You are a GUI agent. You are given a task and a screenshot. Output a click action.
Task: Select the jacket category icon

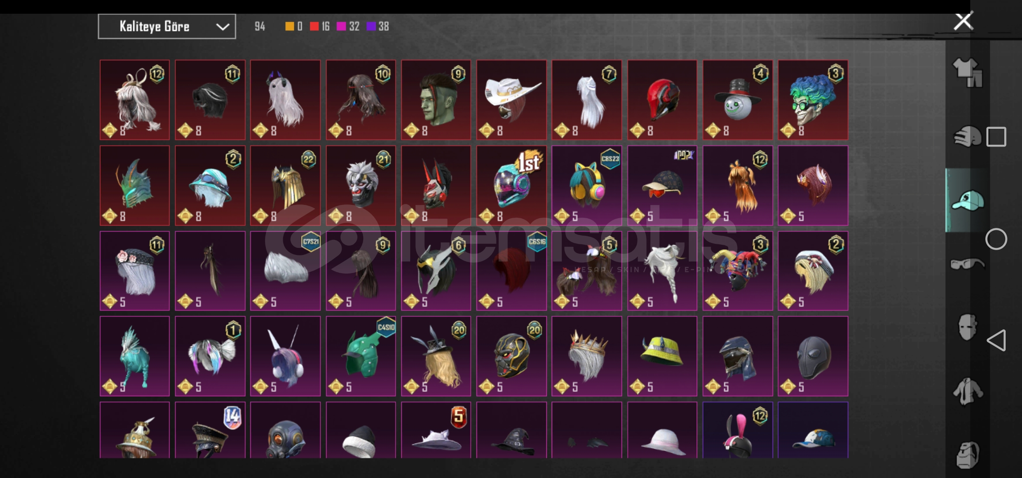point(968,391)
